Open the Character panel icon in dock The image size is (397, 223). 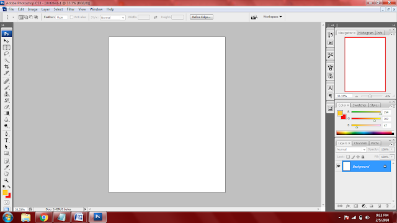tap(330, 88)
